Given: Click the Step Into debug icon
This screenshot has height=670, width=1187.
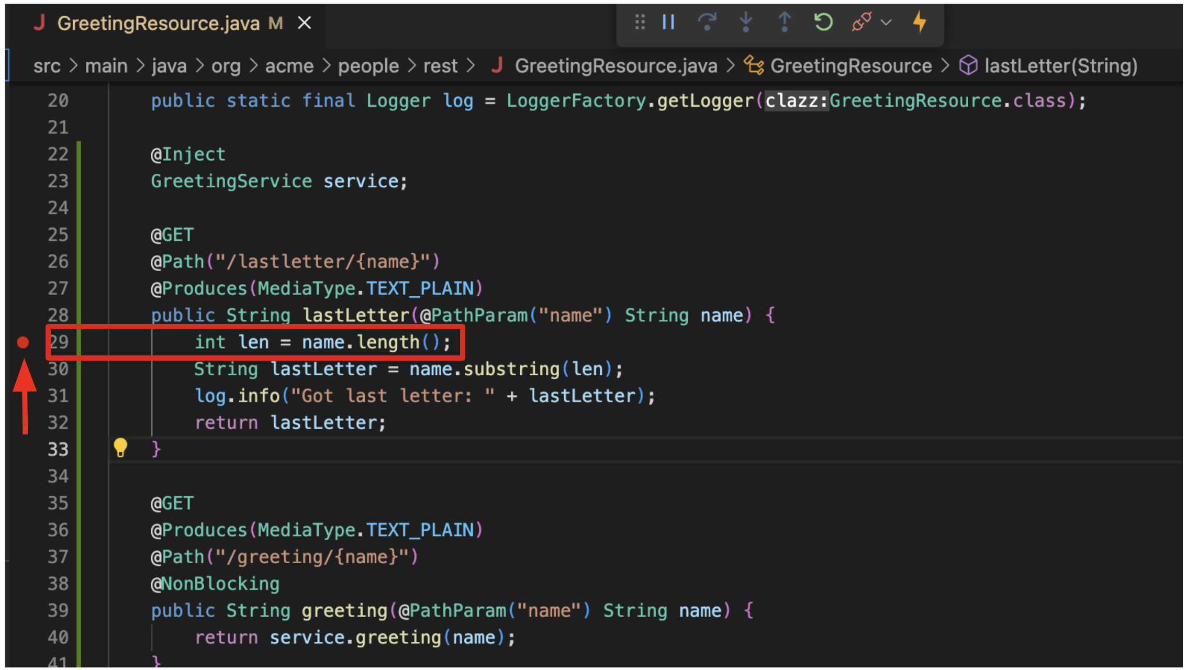Looking at the screenshot, I should (745, 22).
